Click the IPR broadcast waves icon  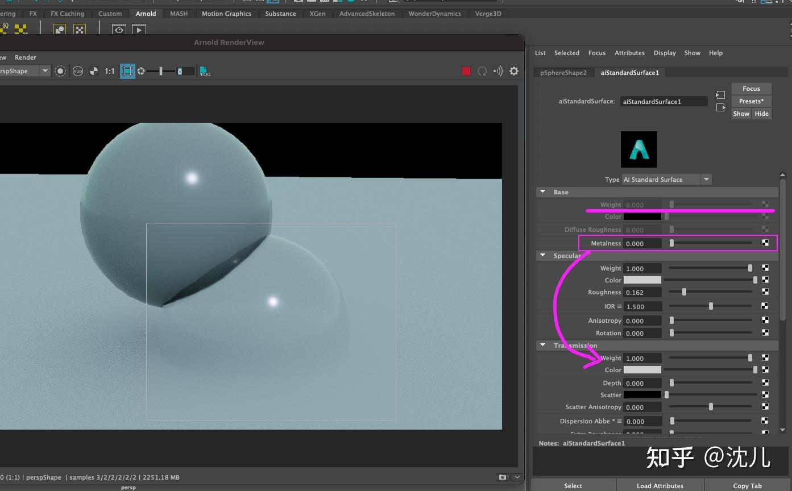point(498,71)
